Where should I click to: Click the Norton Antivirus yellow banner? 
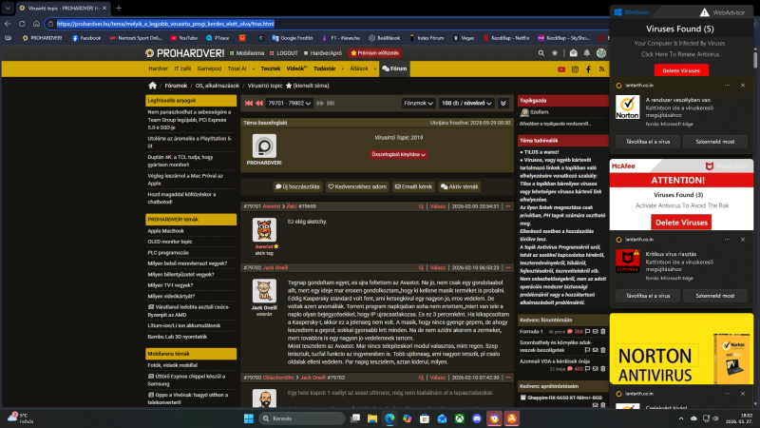(681, 348)
